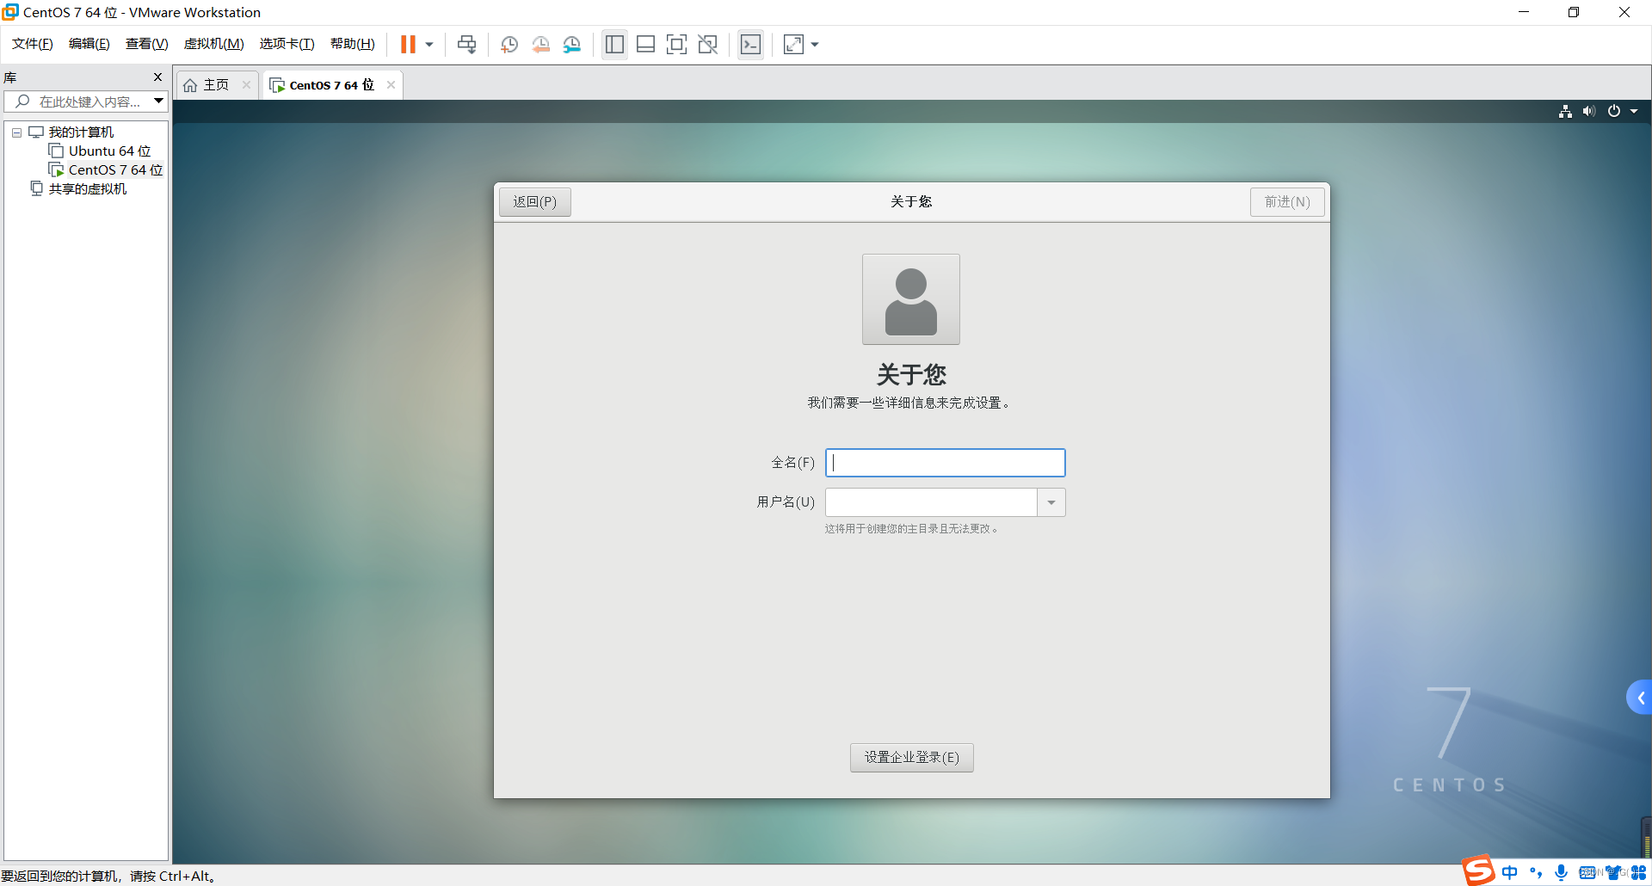Expand the username suggestions dropdown arrow
This screenshot has height=886, width=1652.
click(1051, 502)
